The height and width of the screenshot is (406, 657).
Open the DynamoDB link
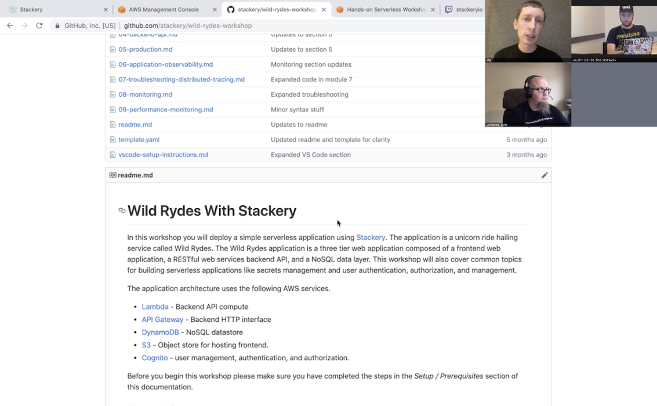click(x=160, y=332)
